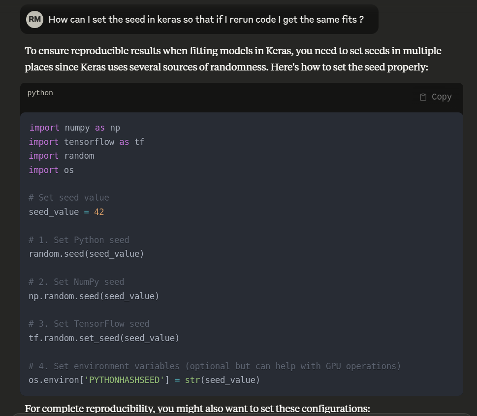This screenshot has height=416, width=477.
Task: Click the 'import tensorflow as tf' line
Action: click(86, 142)
